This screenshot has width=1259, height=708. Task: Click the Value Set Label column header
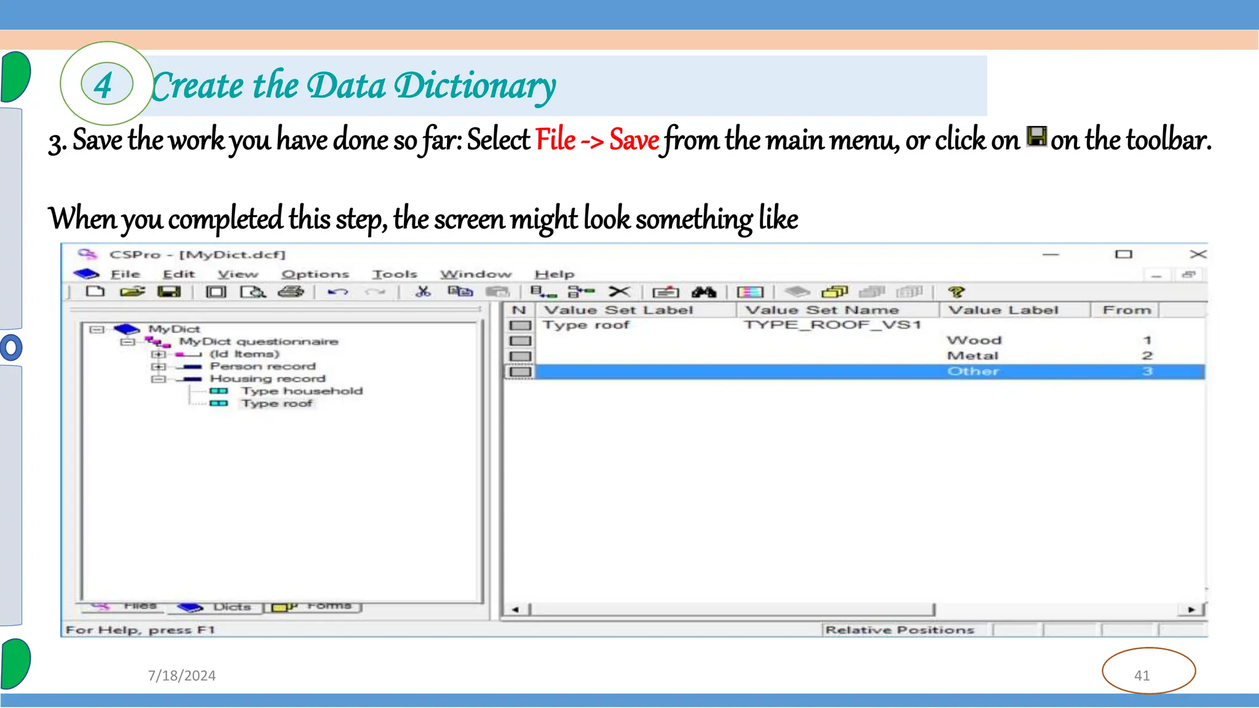click(636, 310)
